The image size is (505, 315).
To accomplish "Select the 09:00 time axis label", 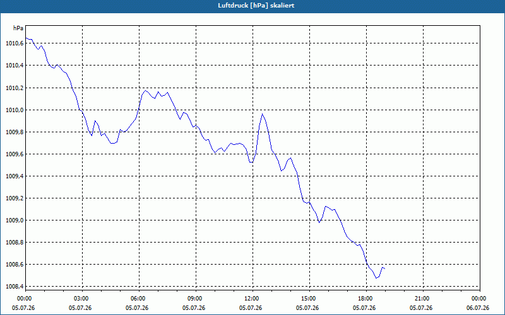I will click(x=196, y=299).
